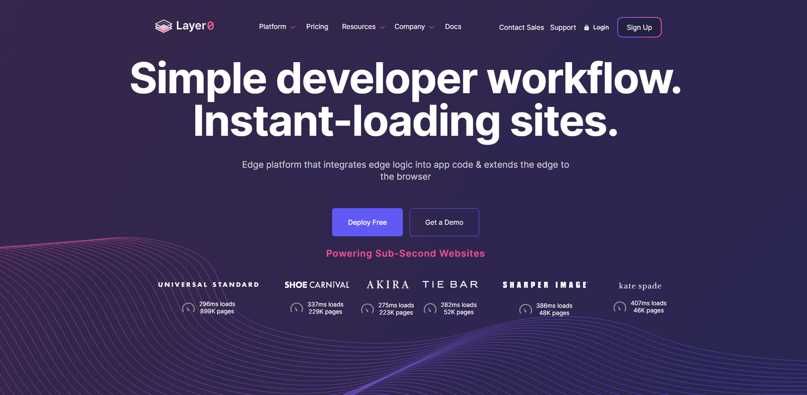
Task: Click the Layer0 stacked-layers logo icon
Action: [164, 26]
